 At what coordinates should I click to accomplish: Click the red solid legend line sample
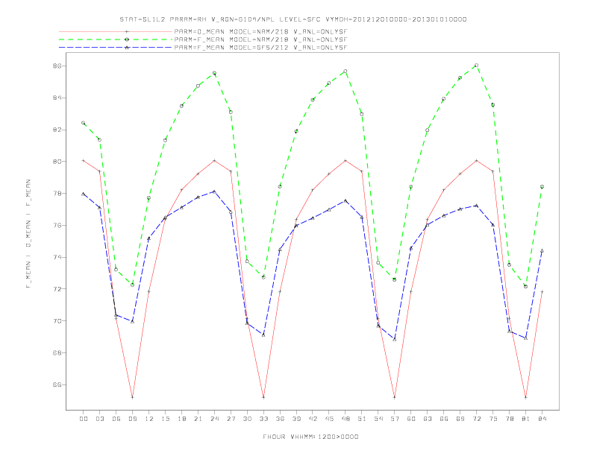[116, 32]
